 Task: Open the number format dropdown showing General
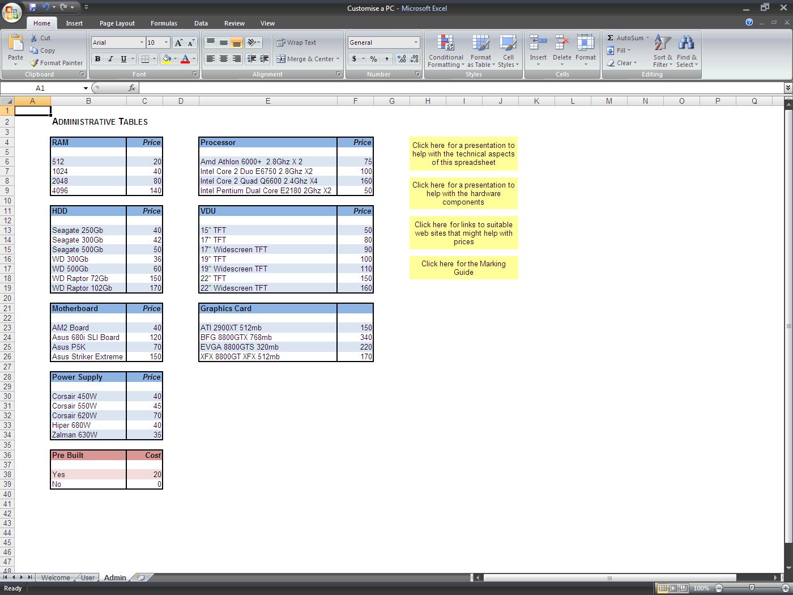416,42
